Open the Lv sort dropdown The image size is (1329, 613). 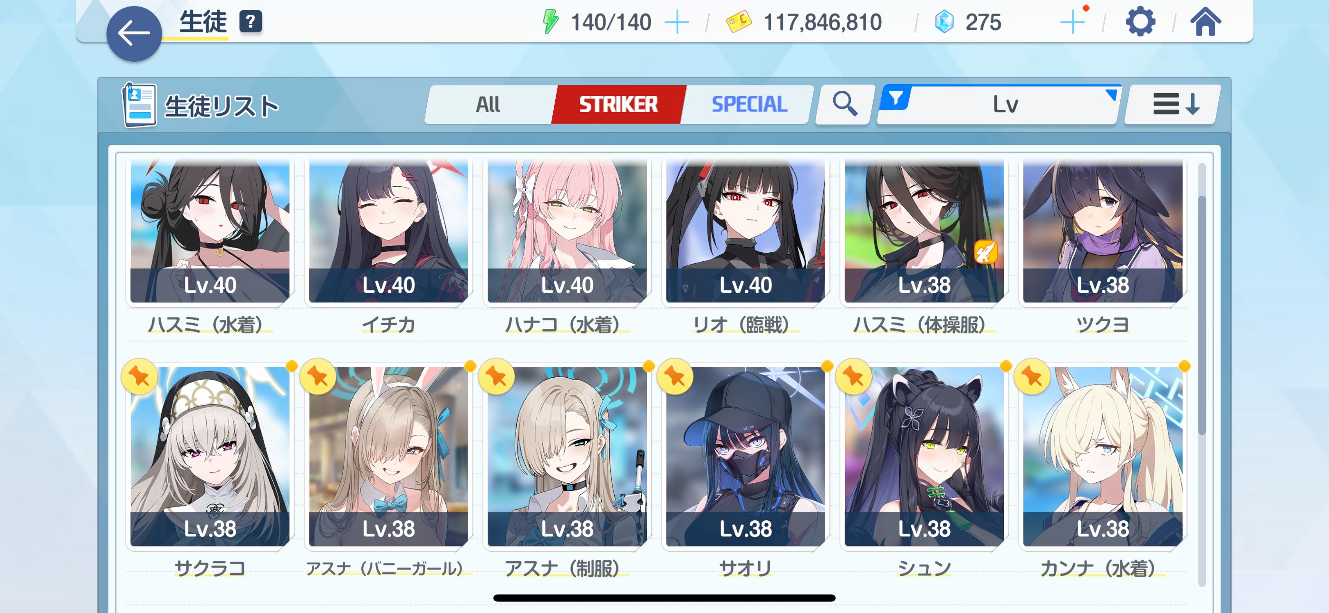pos(999,104)
